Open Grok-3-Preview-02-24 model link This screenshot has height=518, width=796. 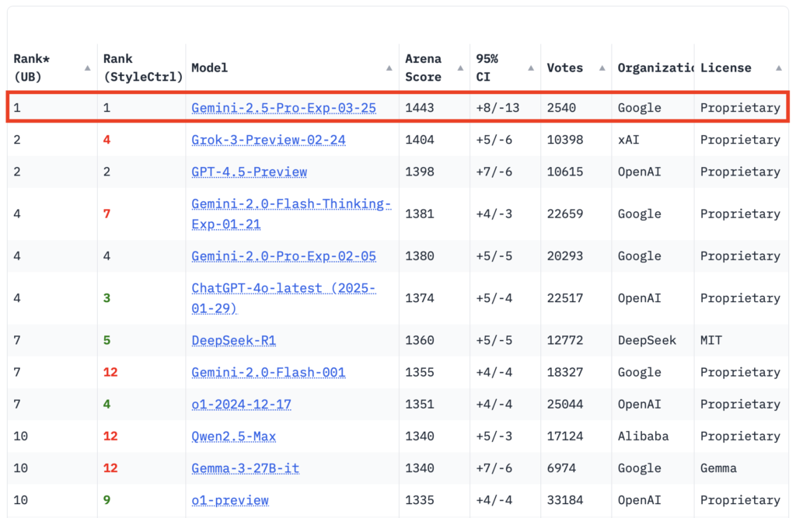pos(268,140)
